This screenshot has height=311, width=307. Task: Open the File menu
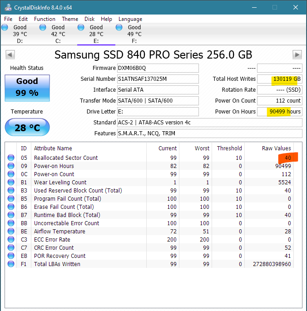pyautogui.click(x=8, y=19)
